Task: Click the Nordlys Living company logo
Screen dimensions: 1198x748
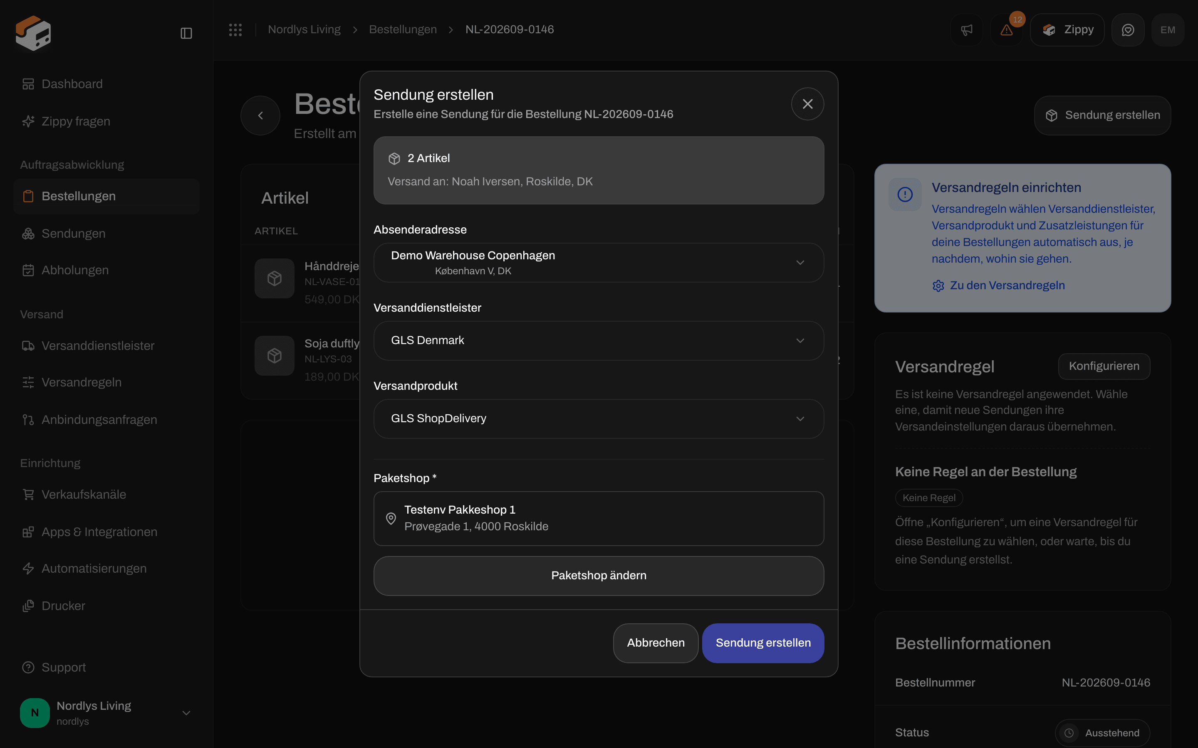Action: pos(33,33)
